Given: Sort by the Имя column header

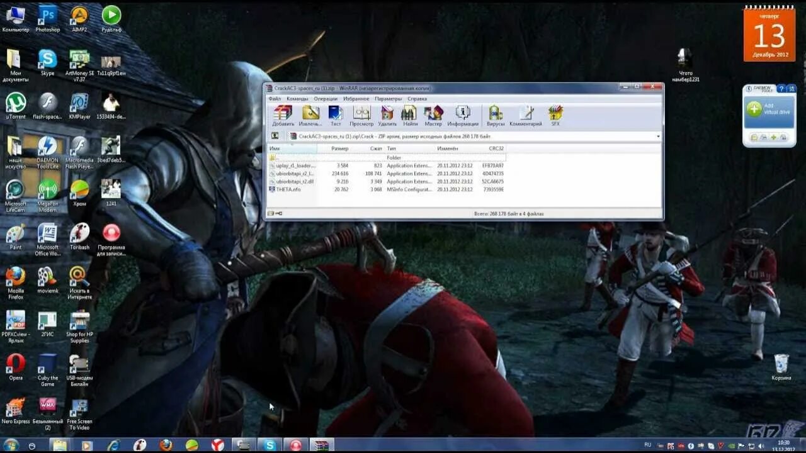Looking at the screenshot, I should [x=292, y=148].
